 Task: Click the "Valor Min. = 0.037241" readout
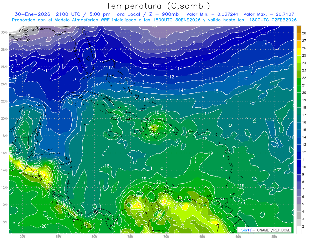[212, 14]
